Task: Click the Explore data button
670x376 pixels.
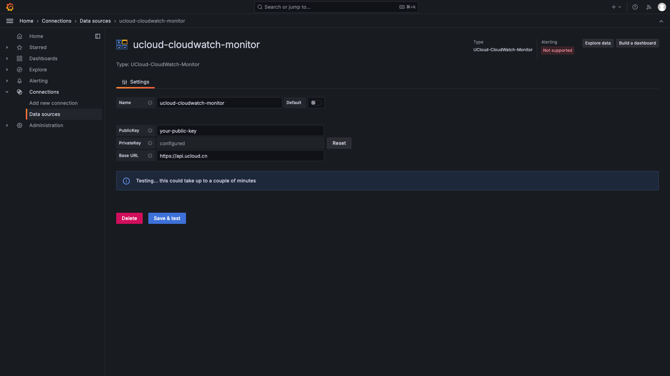Action: click(598, 43)
